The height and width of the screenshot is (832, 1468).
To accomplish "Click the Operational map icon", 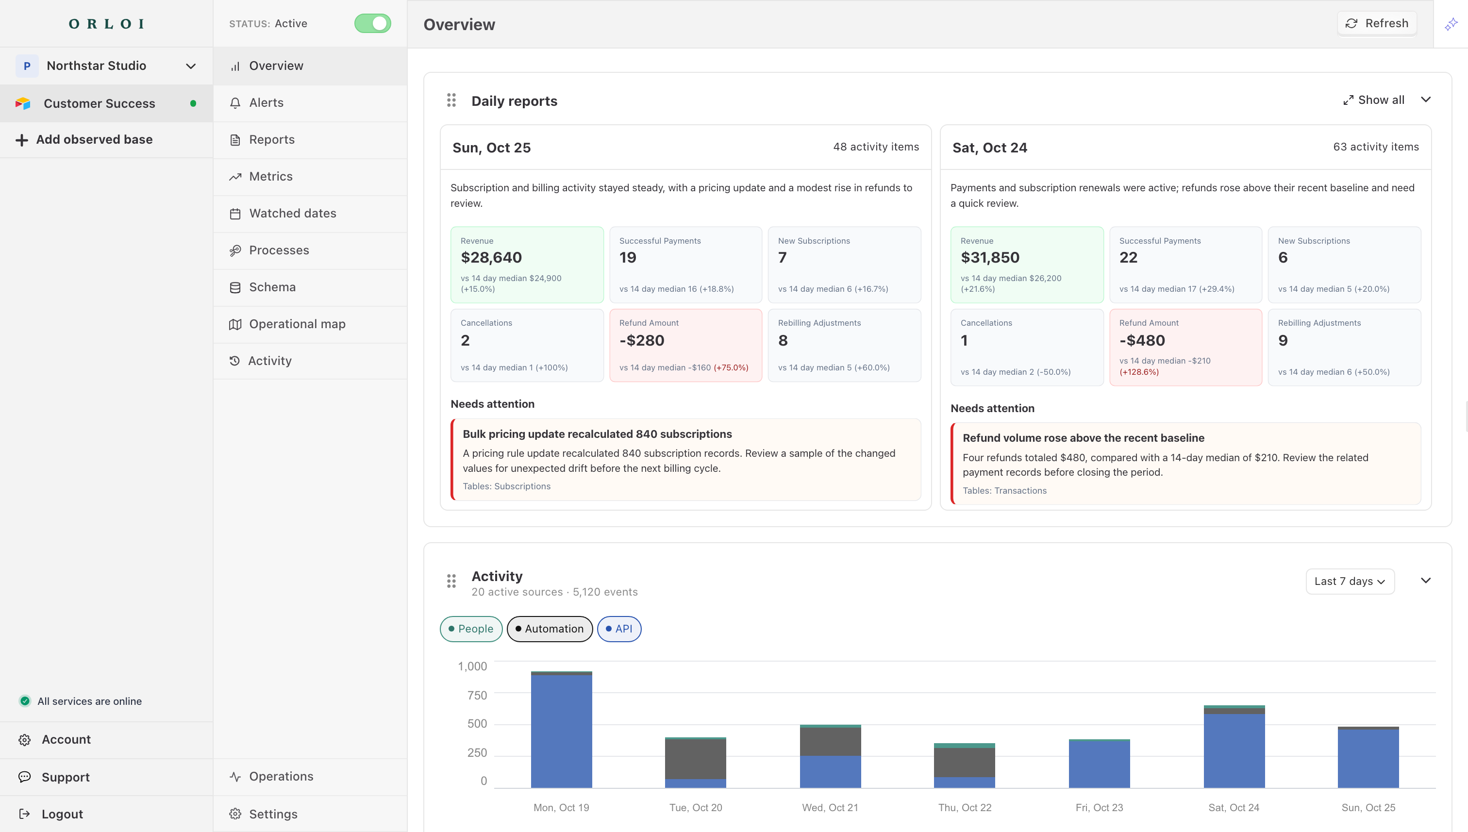I will pos(235,324).
